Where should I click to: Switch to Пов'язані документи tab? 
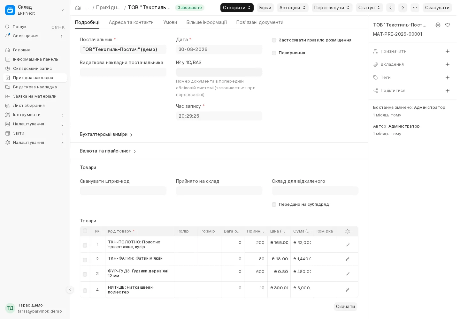click(x=260, y=22)
